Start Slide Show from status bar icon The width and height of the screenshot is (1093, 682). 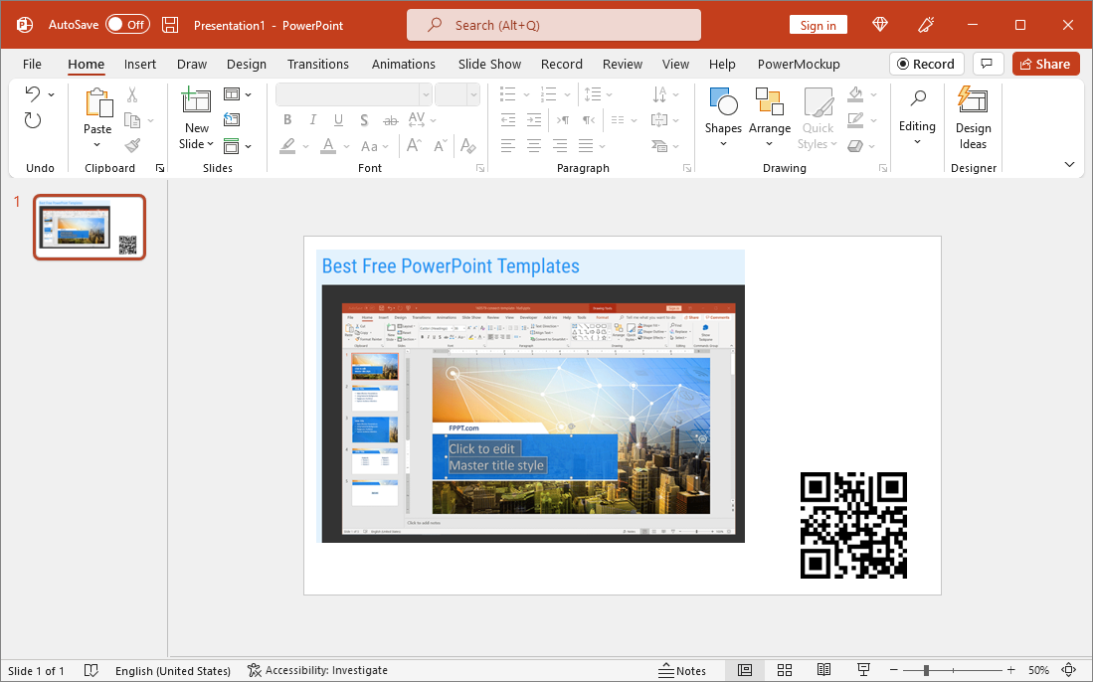click(x=863, y=670)
